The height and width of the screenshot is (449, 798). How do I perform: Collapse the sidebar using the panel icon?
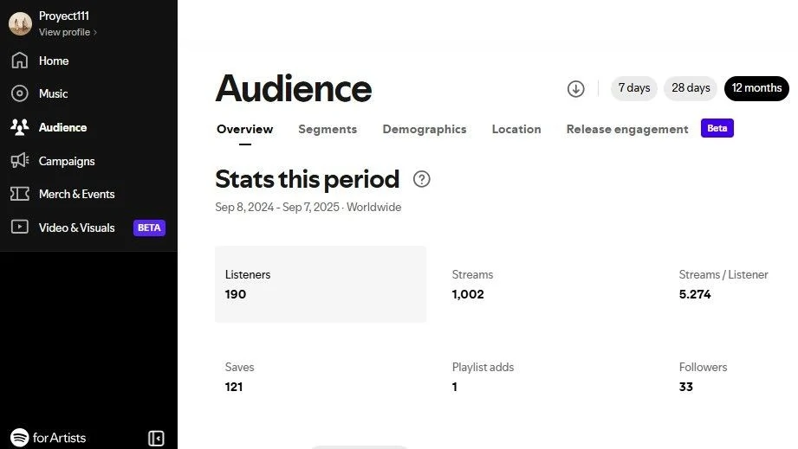click(156, 438)
